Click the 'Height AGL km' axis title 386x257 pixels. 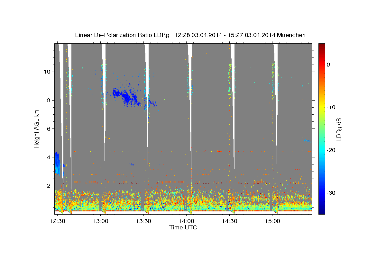37,128
